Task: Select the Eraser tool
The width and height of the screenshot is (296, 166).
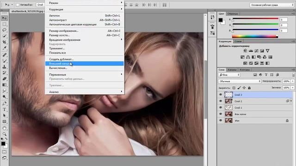Action: coord(4,79)
